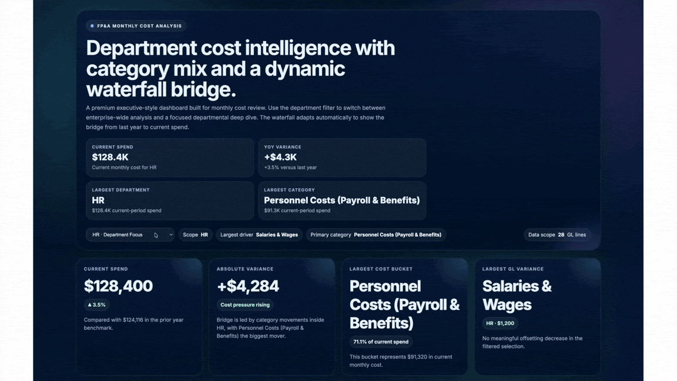This screenshot has width=677, height=381.
Task: Click the Primary category pill
Action: [x=376, y=235]
